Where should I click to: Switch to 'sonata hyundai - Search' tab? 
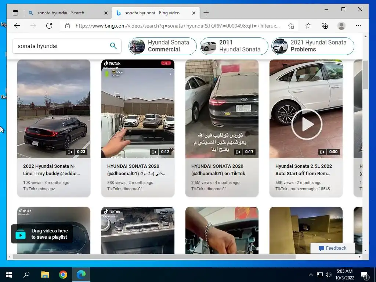61,13
